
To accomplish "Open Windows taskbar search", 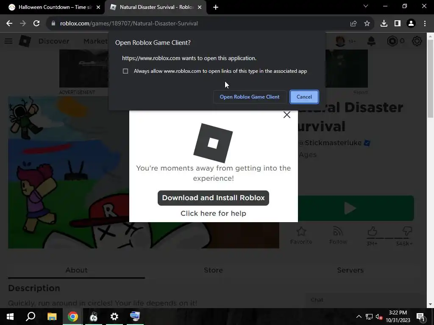I will click(x=31, y=317).
